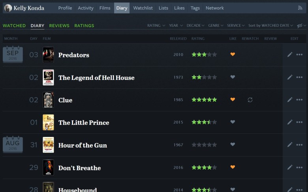Open more options for Don't Breathe

coord(299,168)
